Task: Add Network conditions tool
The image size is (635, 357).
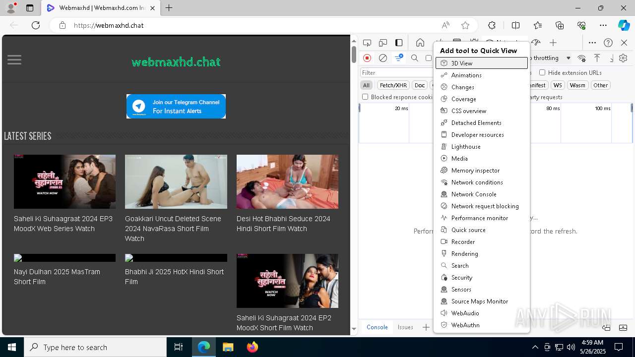Action: tap(481, 182)
